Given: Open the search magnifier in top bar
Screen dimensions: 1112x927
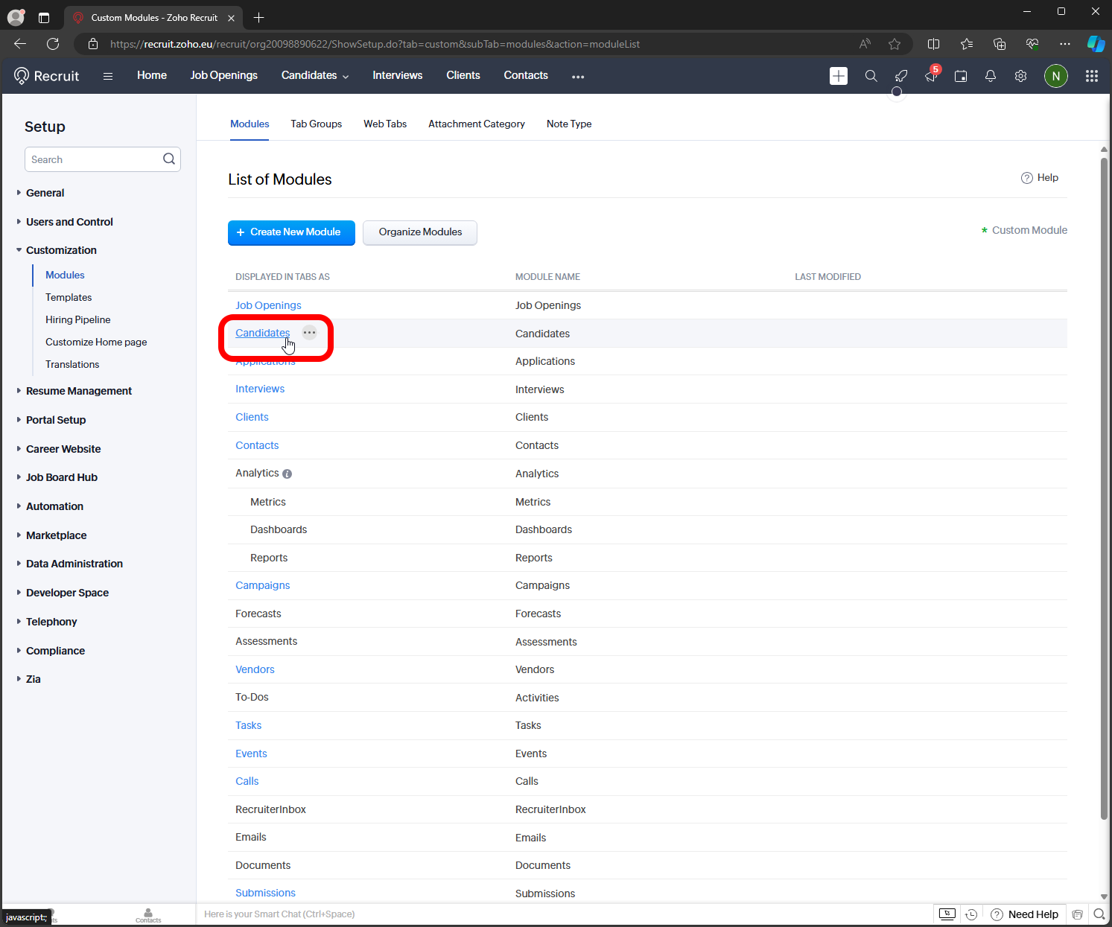Looking at the screenshot, I should point(871,76).
